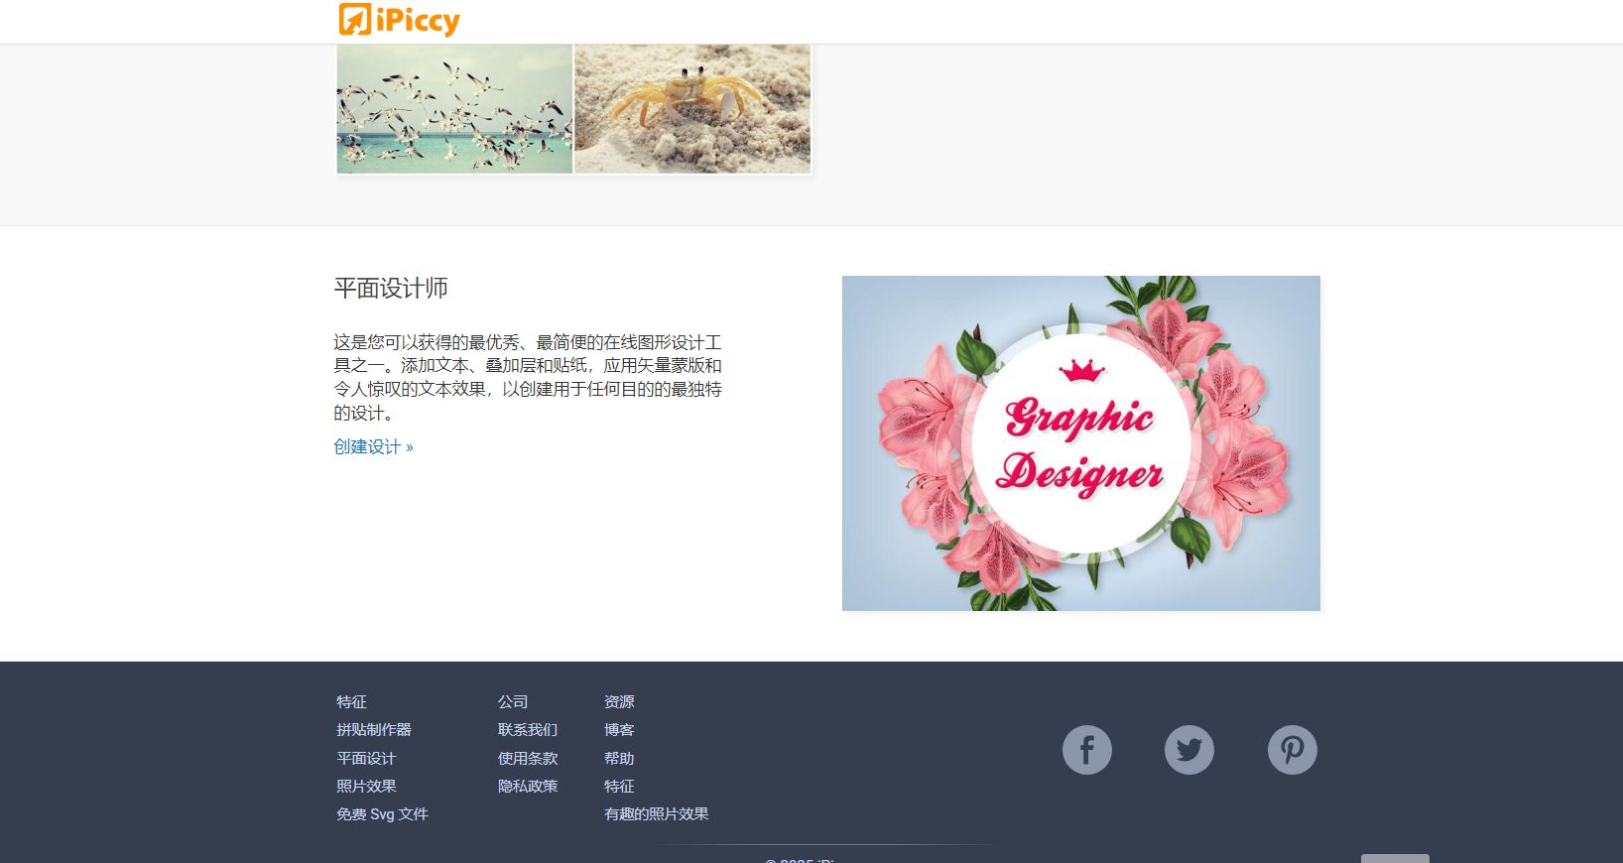Open the 照片效果 footer link
The image size is (1623, 863).
pos(366,786)
